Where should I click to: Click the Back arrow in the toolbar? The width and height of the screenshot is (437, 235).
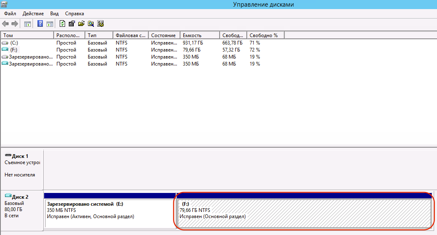tap(5, 23)
